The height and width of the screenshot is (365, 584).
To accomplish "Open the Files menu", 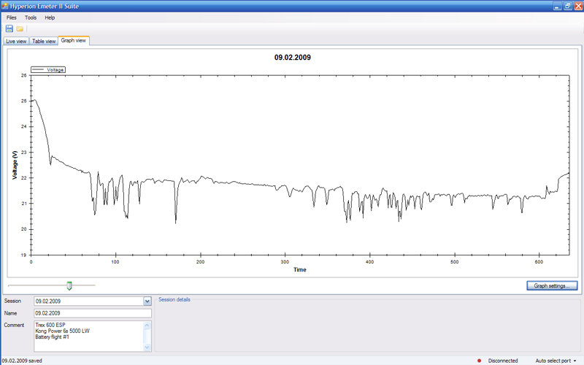I will [12, 17].
